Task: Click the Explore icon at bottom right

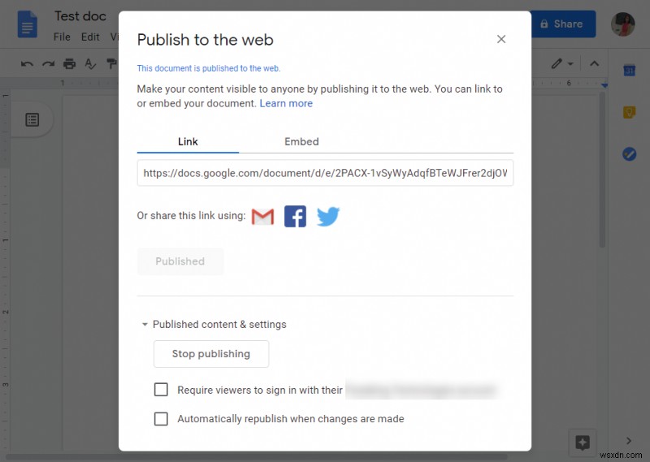Action: coord(582,443)
